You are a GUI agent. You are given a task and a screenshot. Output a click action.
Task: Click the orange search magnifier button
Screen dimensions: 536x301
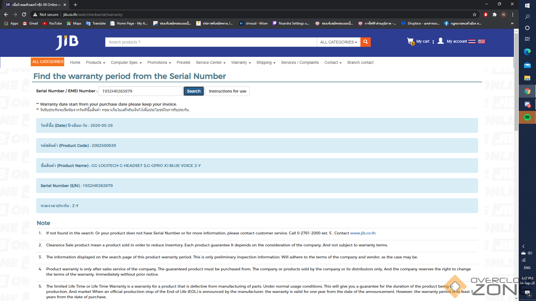coord(365,42)
